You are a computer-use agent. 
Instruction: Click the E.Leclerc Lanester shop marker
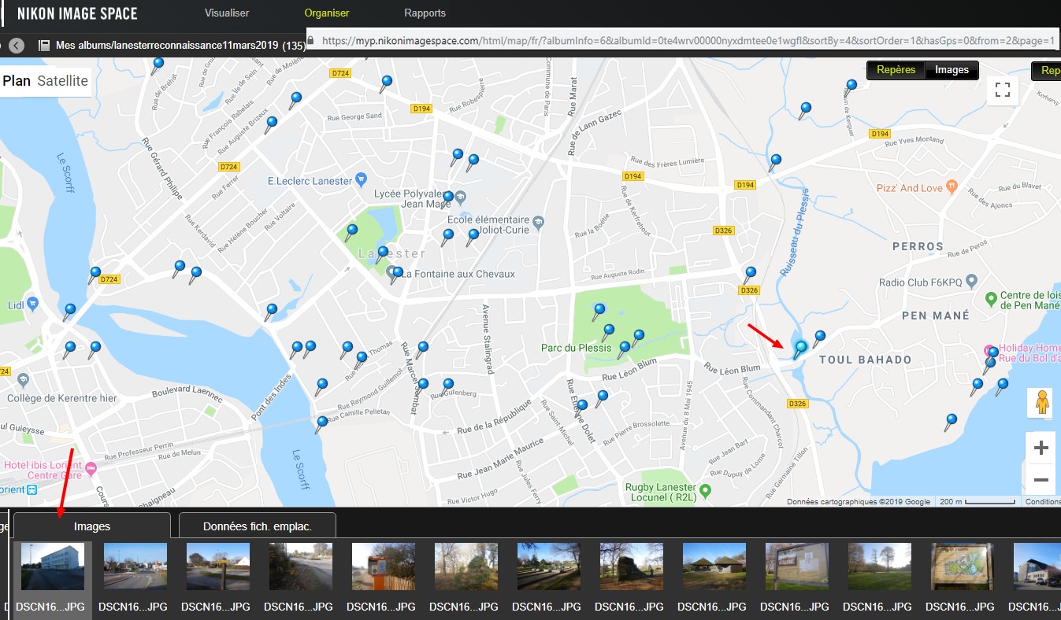click(x=362, y=180)
